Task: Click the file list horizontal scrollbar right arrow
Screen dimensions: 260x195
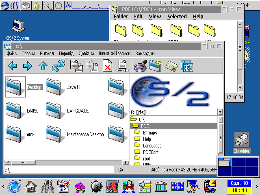Action: 126,162
